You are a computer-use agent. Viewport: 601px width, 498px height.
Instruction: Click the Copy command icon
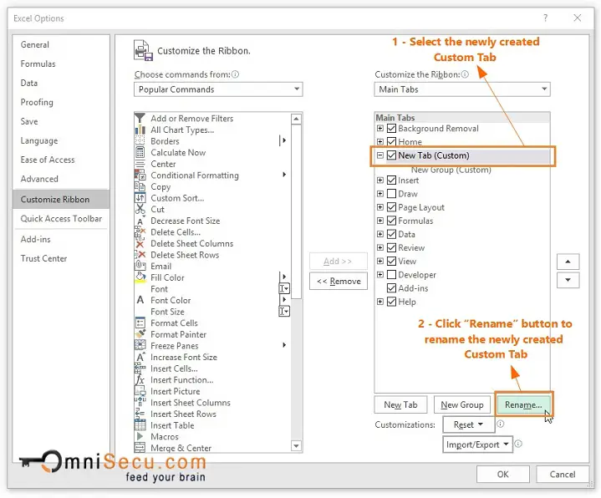140,186
